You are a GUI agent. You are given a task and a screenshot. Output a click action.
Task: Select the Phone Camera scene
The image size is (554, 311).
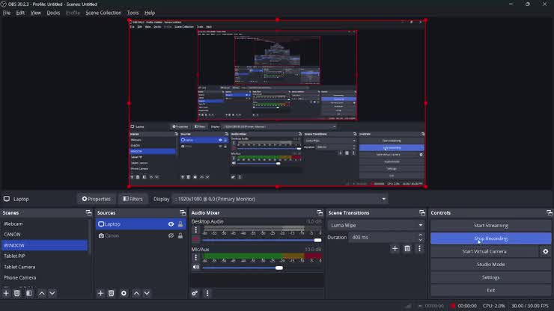44,278
